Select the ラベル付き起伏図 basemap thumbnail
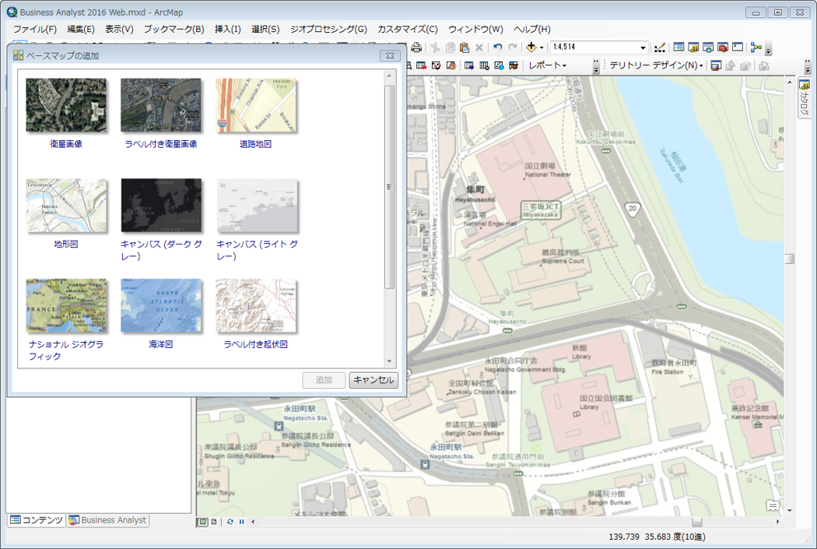The width and height of the screenshot is (817, 549). pyautogui.click(x=256, y=306)
